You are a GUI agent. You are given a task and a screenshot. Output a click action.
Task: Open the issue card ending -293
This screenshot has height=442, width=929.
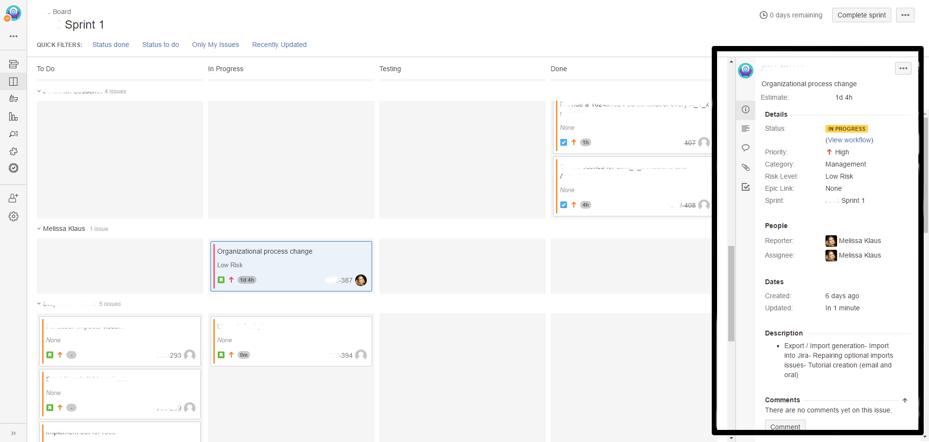(x=120, y=341)
